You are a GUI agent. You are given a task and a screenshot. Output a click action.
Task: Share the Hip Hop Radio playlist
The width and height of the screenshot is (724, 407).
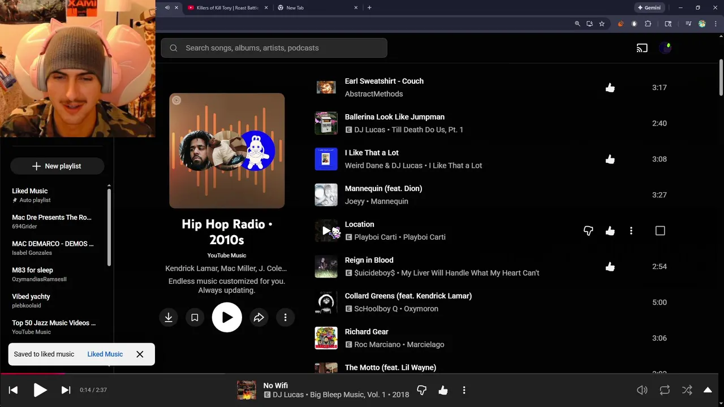259,318
